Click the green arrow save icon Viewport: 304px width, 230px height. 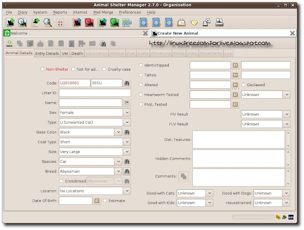tap(9, 43)
